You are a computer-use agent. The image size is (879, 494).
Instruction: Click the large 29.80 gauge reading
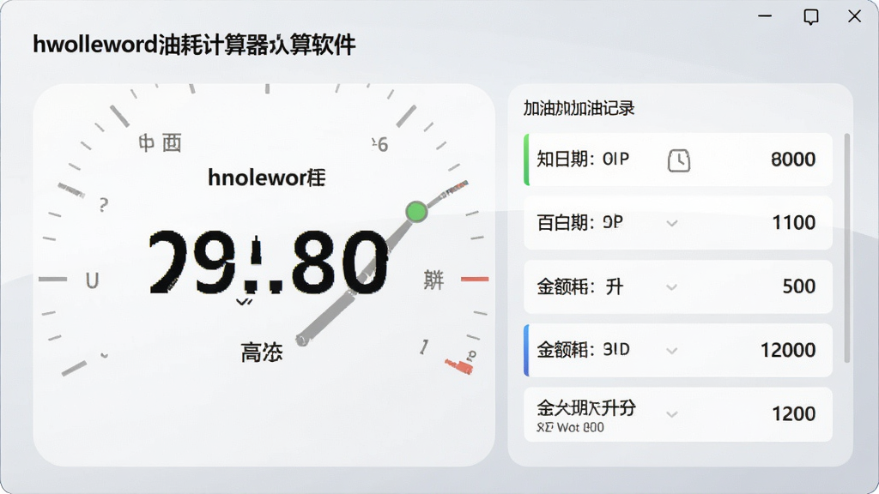click(268, 262)
